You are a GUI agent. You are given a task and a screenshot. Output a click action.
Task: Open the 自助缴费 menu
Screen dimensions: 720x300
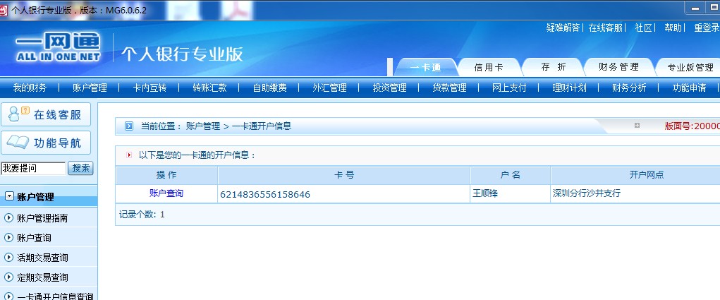[x=270, y=88]
